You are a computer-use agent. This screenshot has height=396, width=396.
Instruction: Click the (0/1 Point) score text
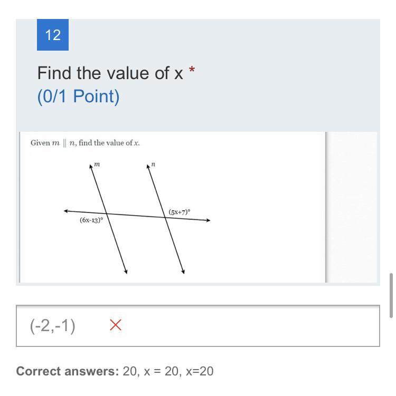tap(78, 96)
